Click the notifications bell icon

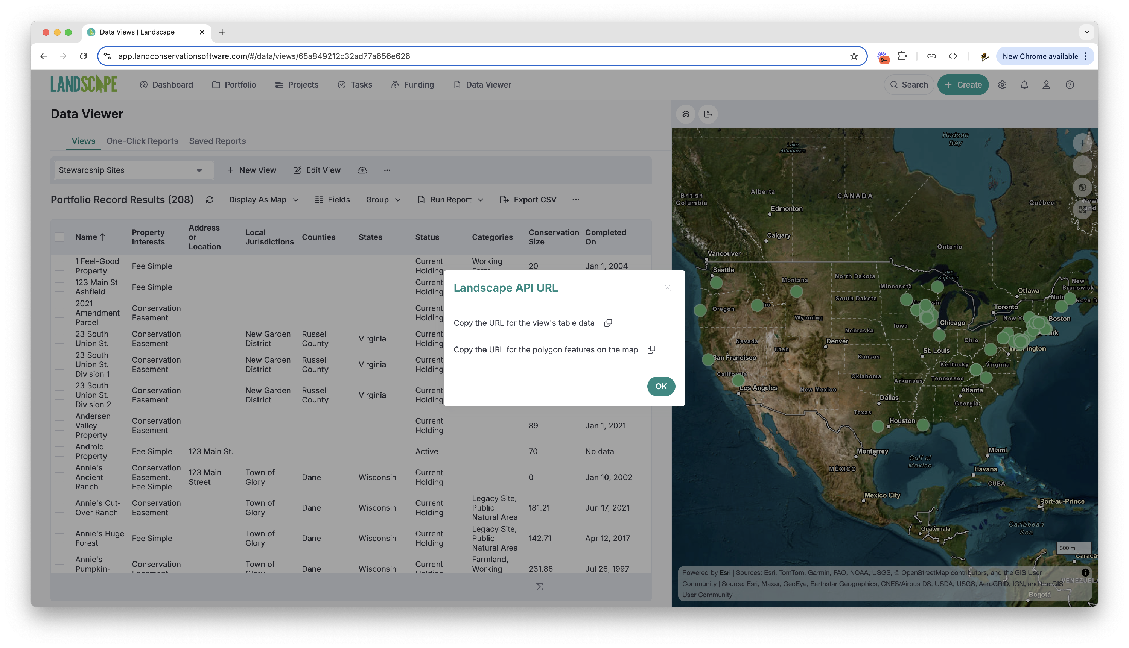(1024, 85)
